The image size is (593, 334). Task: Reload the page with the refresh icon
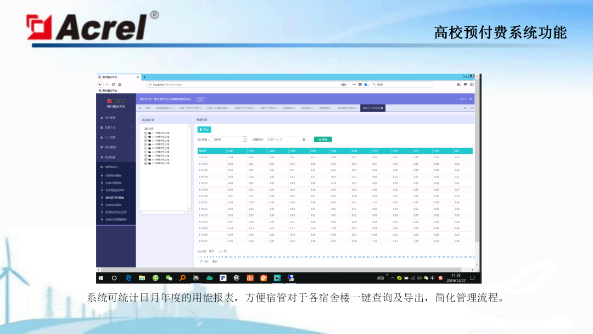pos(113,85)
